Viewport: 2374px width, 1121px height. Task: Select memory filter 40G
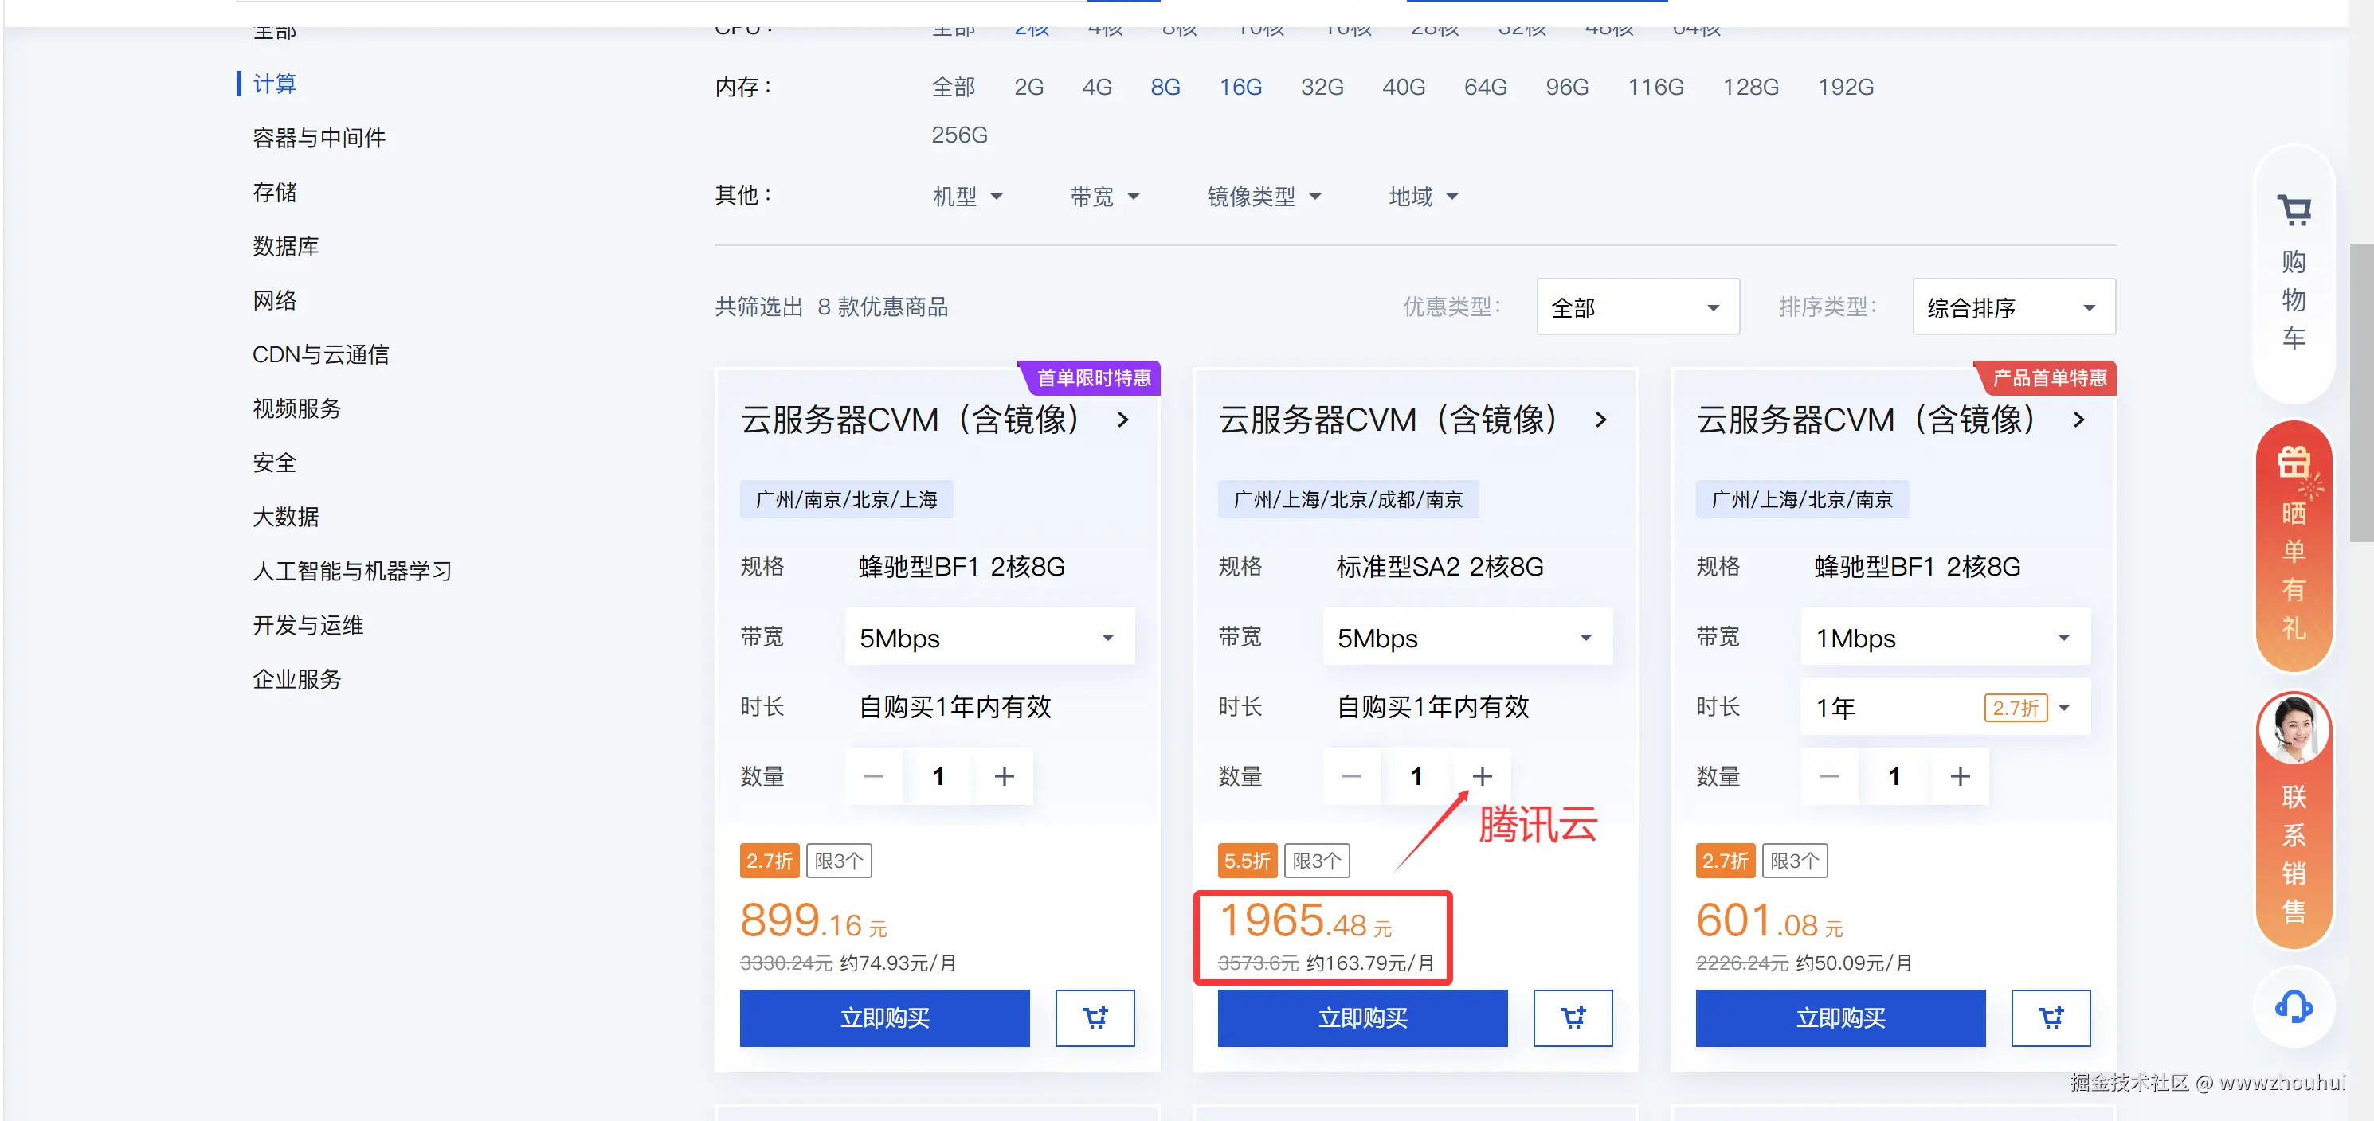coord(1404,87)
